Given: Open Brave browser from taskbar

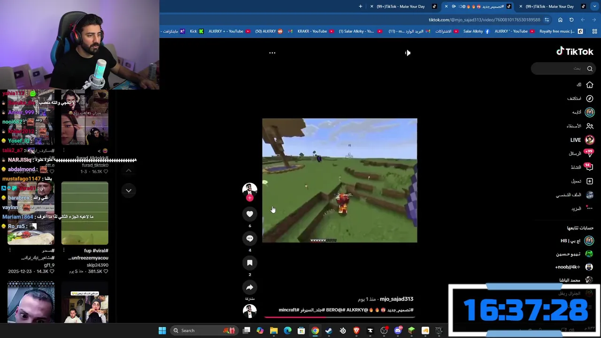Looking at the screenshot, I should pyautogui.click(x=356, y=330).
